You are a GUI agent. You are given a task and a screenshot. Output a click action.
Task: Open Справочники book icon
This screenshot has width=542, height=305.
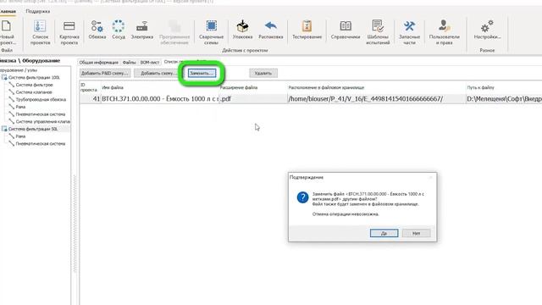coord(346,30)
